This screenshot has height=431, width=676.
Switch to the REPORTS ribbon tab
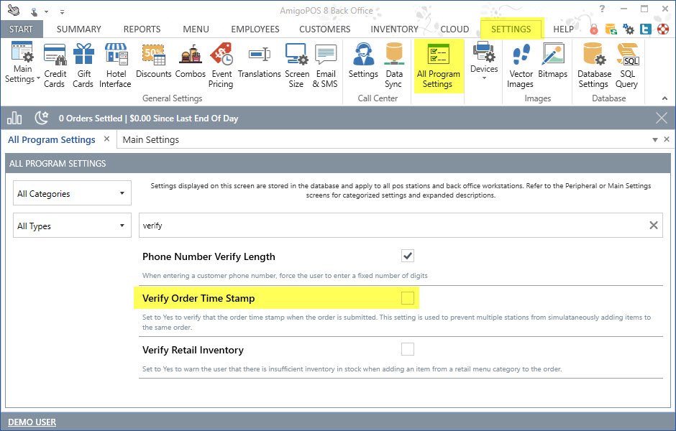[142, 29]
